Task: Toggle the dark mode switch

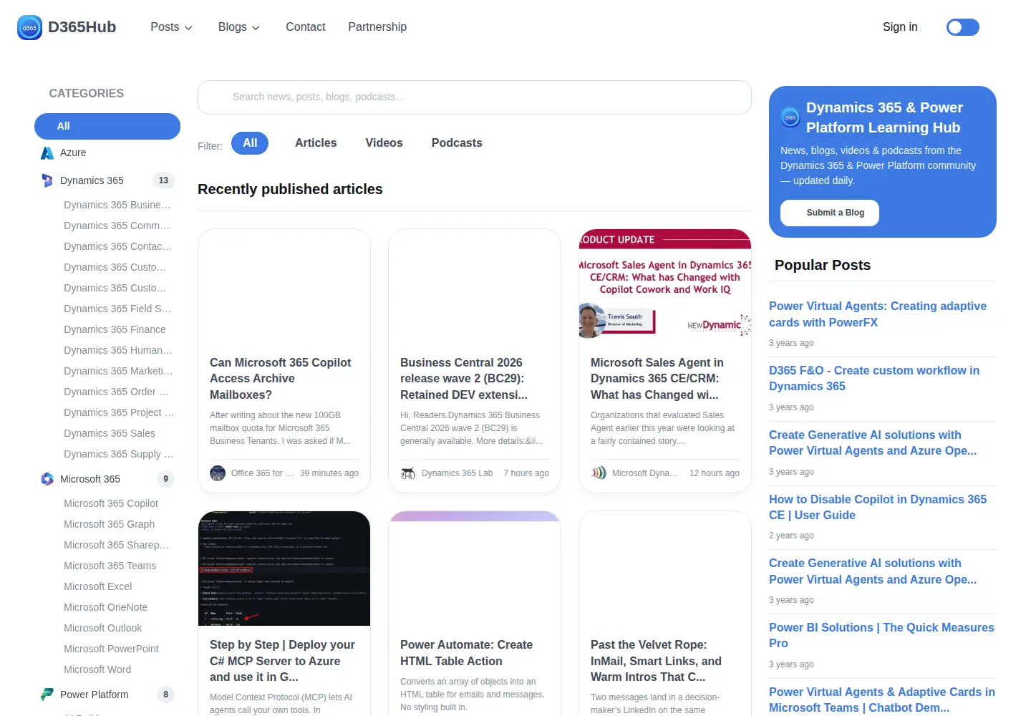Action: pyautogui.click(x=963, y=27)
